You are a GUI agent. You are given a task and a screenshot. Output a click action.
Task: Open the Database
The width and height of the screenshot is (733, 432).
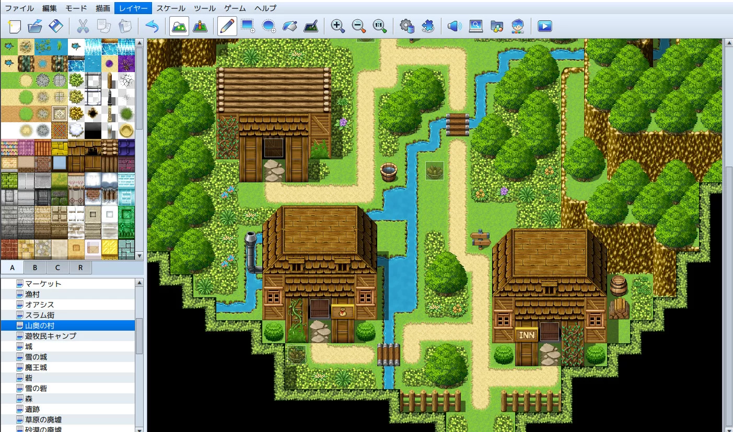point(406,26)
